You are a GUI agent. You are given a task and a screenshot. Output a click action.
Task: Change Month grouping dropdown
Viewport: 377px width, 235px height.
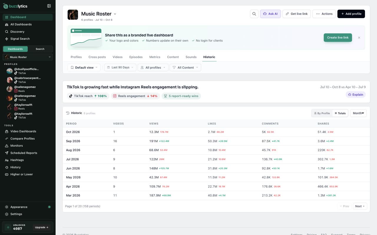coord(358,113)
